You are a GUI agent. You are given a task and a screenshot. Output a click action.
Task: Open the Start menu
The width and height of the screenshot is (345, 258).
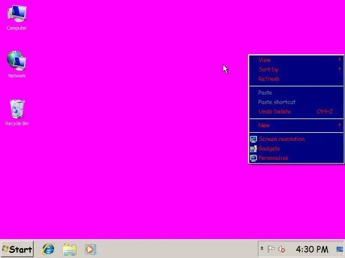pos(17,249)
